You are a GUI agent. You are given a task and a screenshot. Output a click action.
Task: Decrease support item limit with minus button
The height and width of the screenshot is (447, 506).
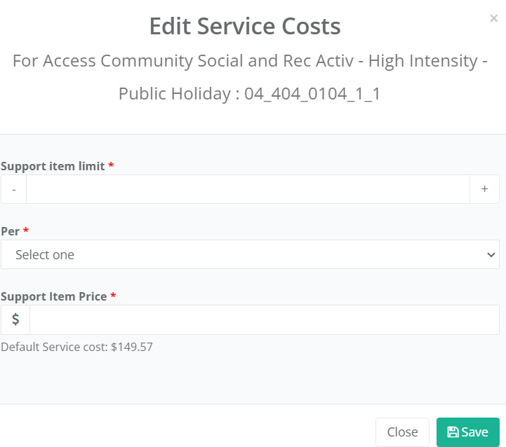pos(14,189)
